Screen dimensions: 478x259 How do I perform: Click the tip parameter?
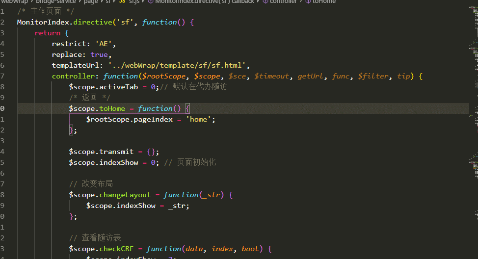click(x=403, y=76)
